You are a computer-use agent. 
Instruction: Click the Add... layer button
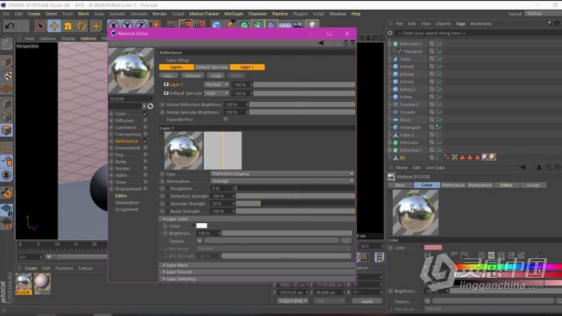(169, 76)
